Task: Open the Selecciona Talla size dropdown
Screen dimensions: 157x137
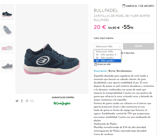Action: (x=107, y=46)
